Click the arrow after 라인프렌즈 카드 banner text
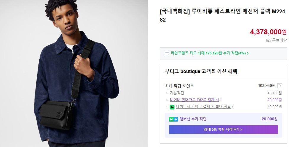 248,54
